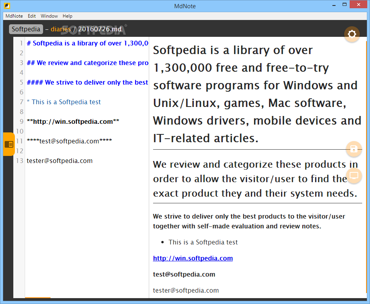Click preview subheading 'We review and categorize'

tap(255, 179)
